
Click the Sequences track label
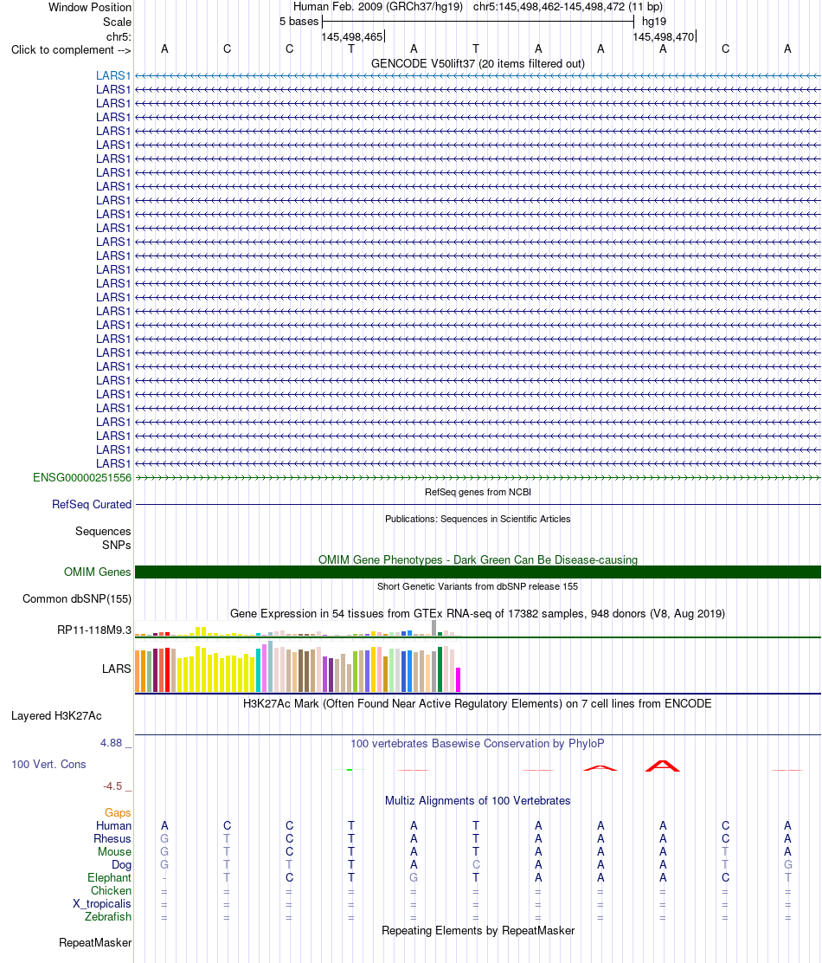point(103,531)
